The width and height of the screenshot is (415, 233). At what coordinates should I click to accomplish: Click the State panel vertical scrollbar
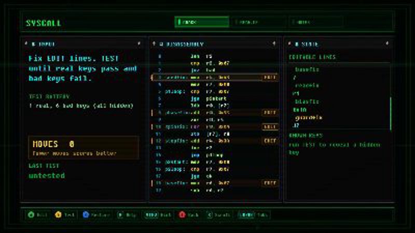[391, 113]
